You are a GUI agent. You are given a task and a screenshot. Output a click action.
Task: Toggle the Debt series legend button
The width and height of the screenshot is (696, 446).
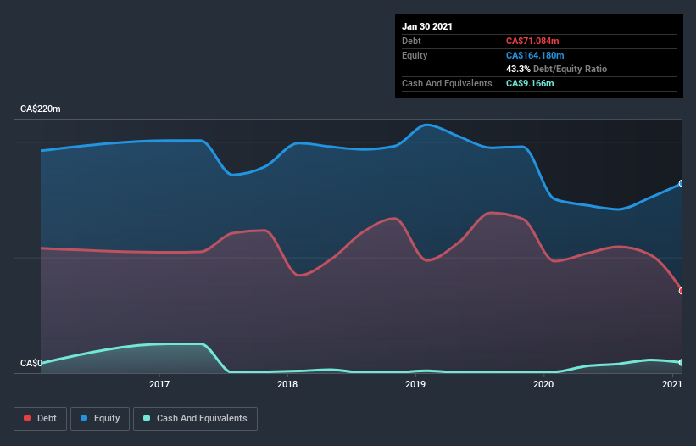tap(40, 419)
